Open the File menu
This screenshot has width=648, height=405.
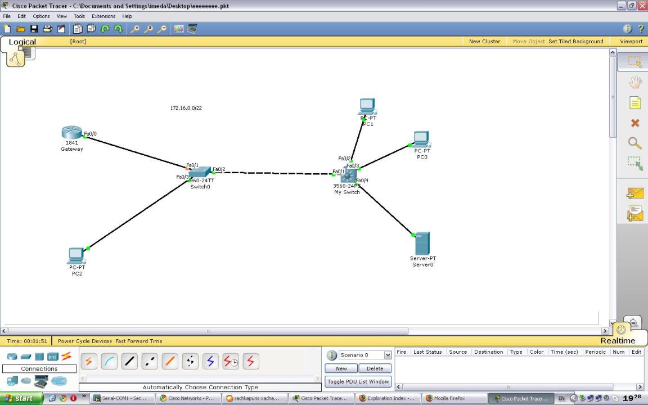[x=7, y=16]
